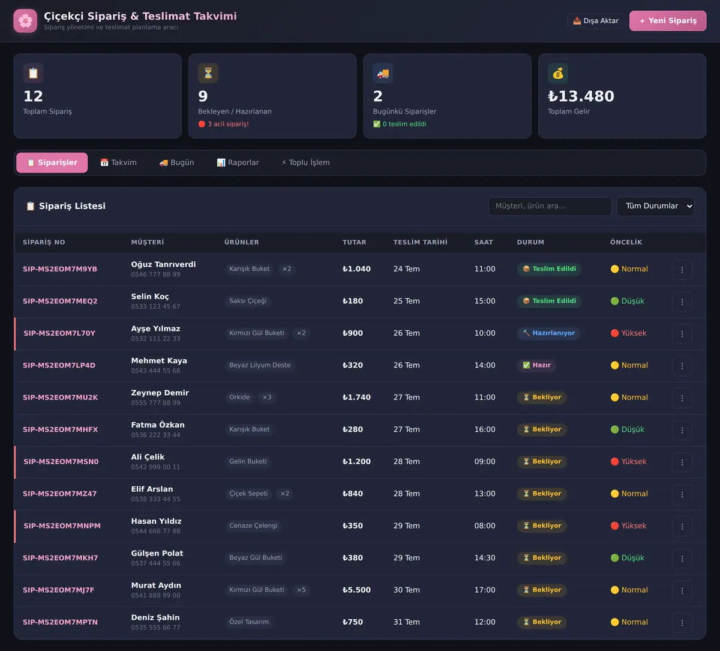Open the Raporlar tab
This screenshot has width=720, height=651.
point(238,163)
